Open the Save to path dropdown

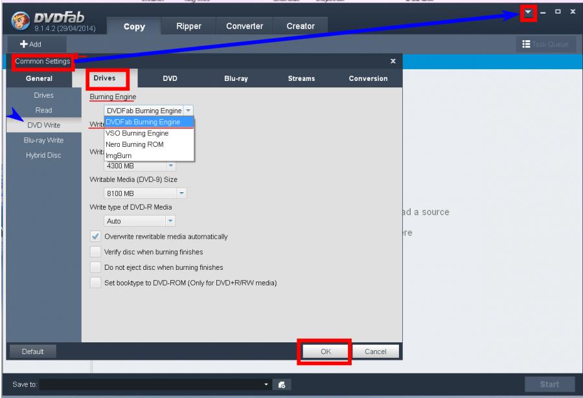[266, 384]
